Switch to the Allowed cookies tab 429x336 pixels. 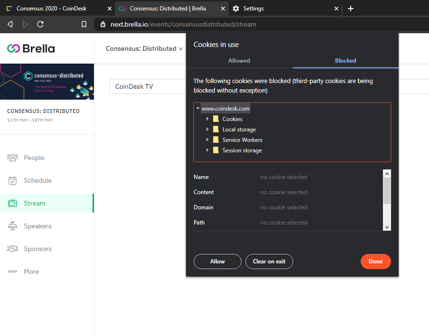tap(239, 61)
